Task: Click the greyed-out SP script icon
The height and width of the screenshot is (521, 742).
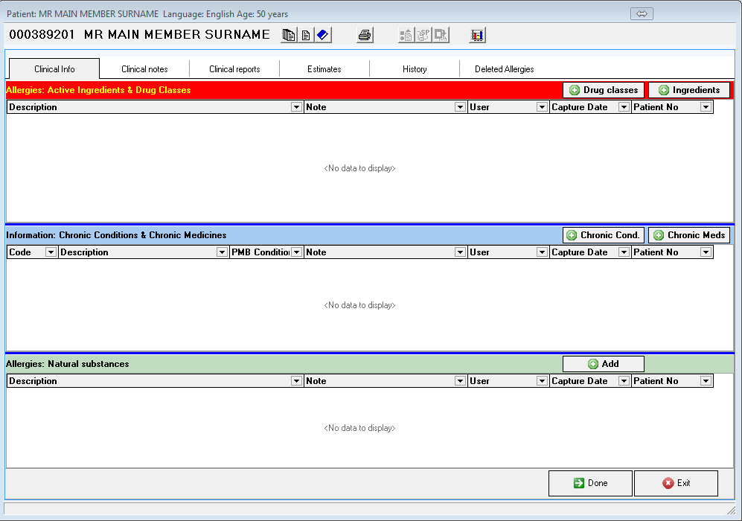Action: click(423, 35)
